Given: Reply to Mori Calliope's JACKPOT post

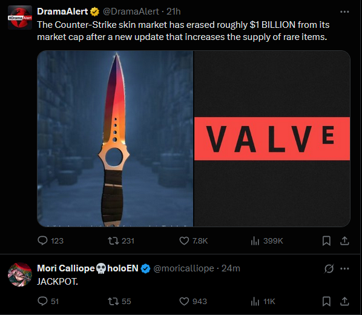Looking at the screenshot, I should pyautogui.click(x=48, y=301).
